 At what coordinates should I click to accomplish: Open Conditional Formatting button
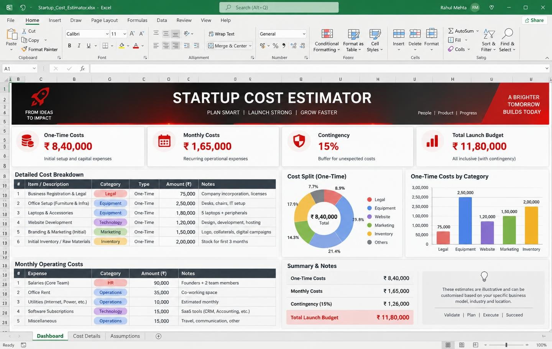[326, 41]
